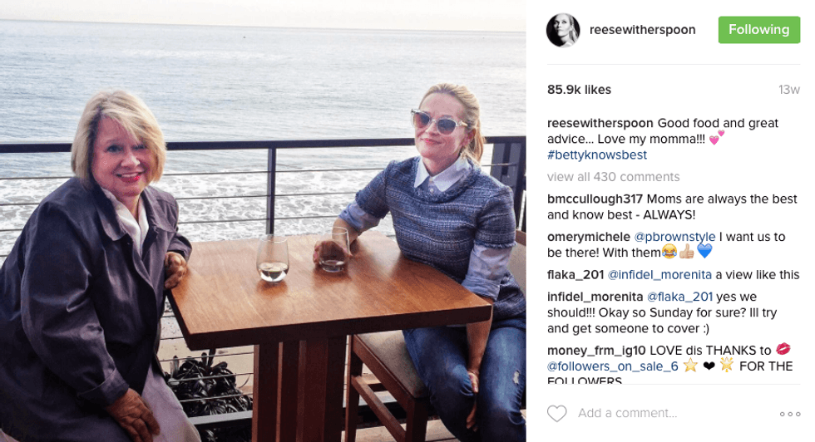Click the 13w post timestamp
Image resolution: width=815 pixels, height=442 pixels.
788,90
